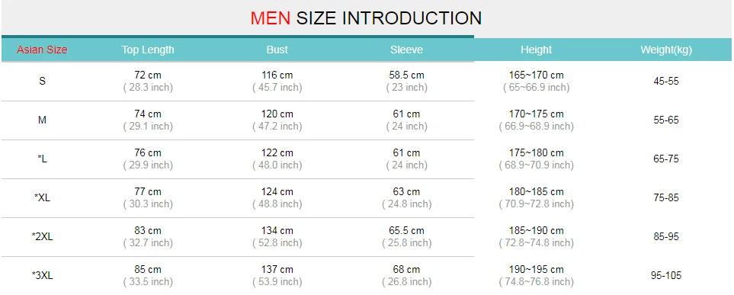
Task: Select the Weight(kg) column header
Action: (666, 50)
